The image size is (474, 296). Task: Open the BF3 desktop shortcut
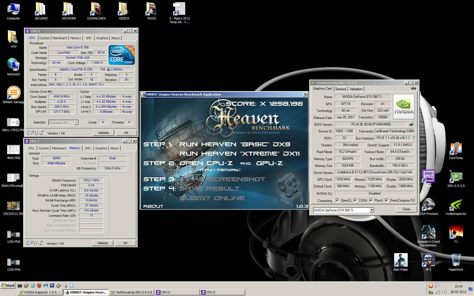pos(428,262)
